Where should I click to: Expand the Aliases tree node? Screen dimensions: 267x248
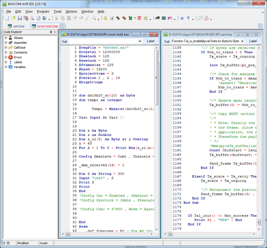coord(6,38)
